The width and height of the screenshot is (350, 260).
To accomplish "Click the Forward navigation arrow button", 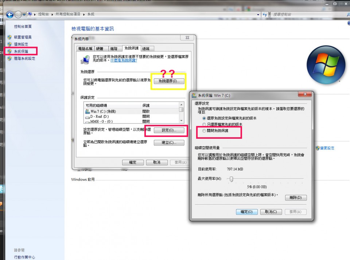I will pyautogui.click(x=18, y=15).
